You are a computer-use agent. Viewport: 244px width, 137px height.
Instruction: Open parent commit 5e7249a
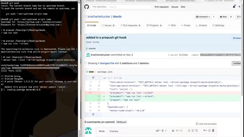pyautogui.click(x=183, y=55)
